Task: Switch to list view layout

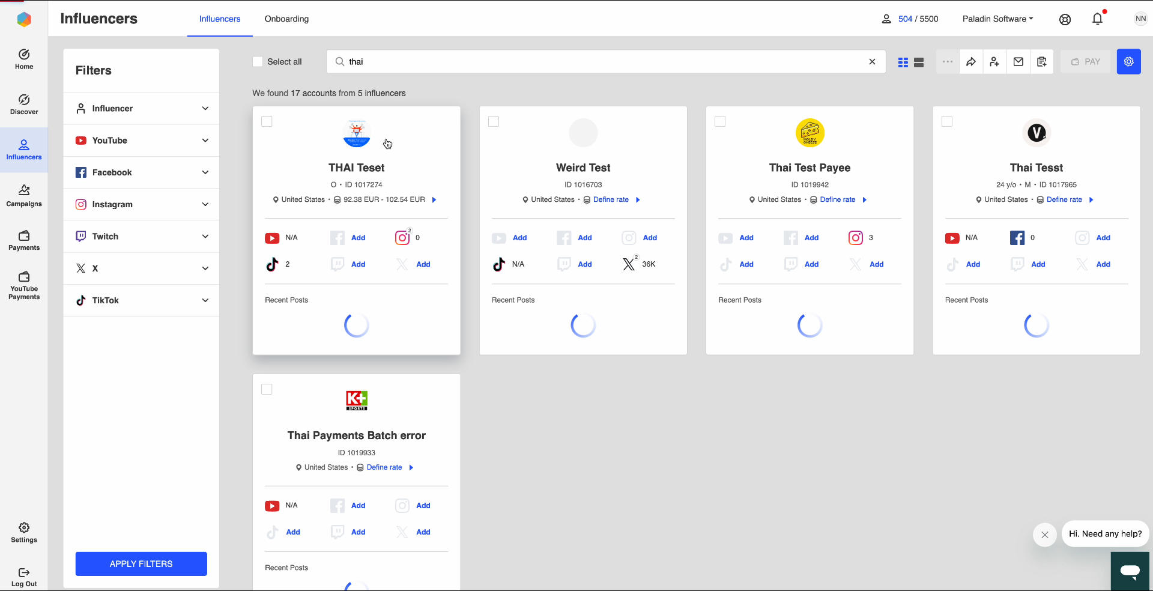Action: (x=919, y=62)
